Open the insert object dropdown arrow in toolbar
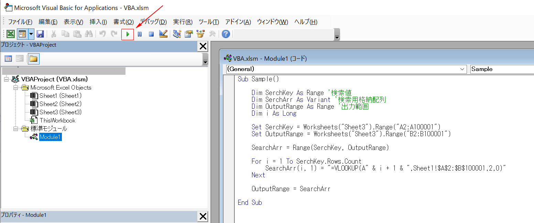Screen dimensions: 534x223 point(31,34)
